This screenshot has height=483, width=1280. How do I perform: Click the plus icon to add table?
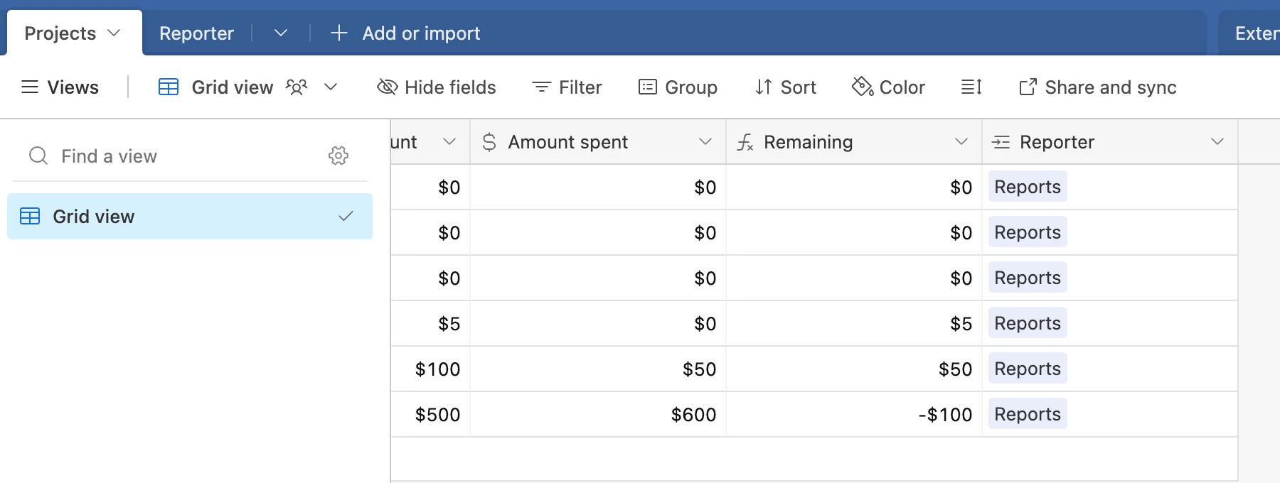click(339, 33)
